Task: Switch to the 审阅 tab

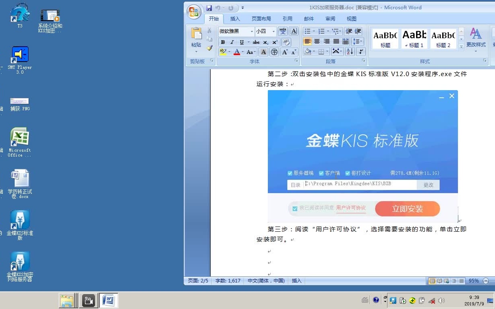Action: [330, 19]
